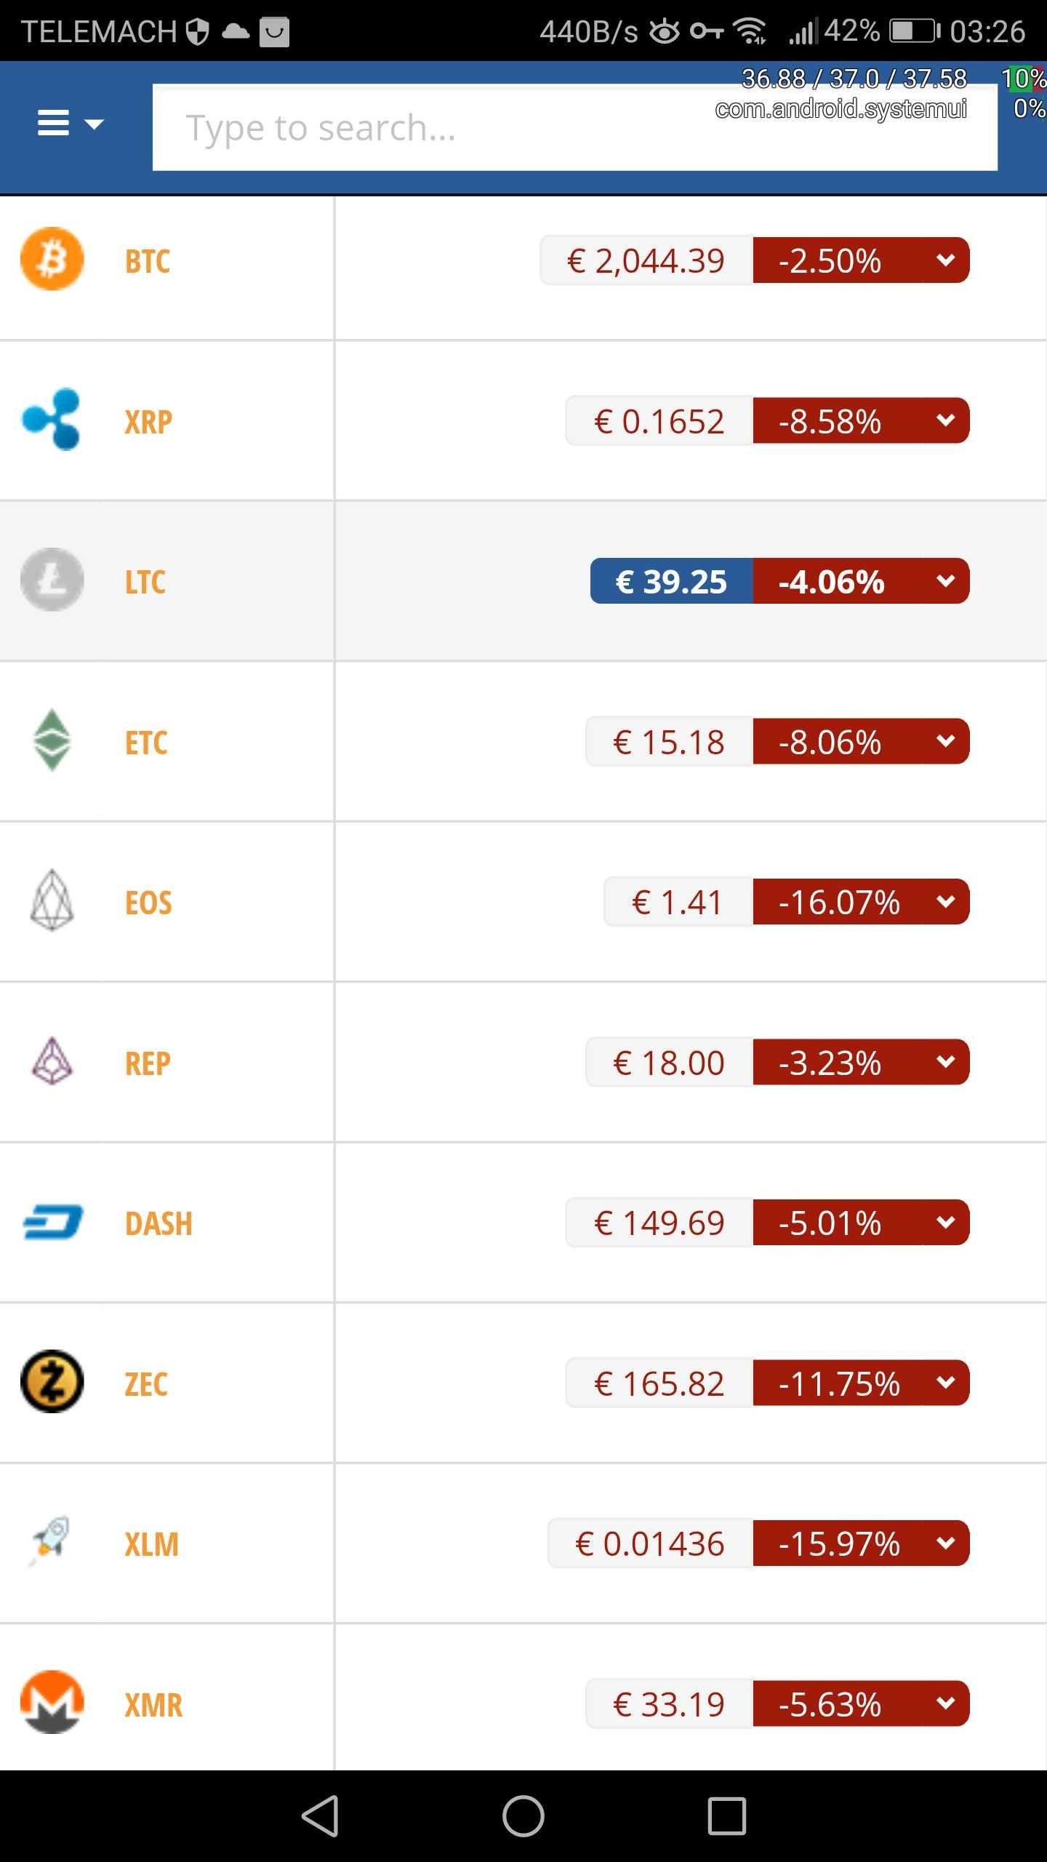Select the Litecoin coin icon
This screenshot has width=1047, height=1862.
click(x=52, y=580)
